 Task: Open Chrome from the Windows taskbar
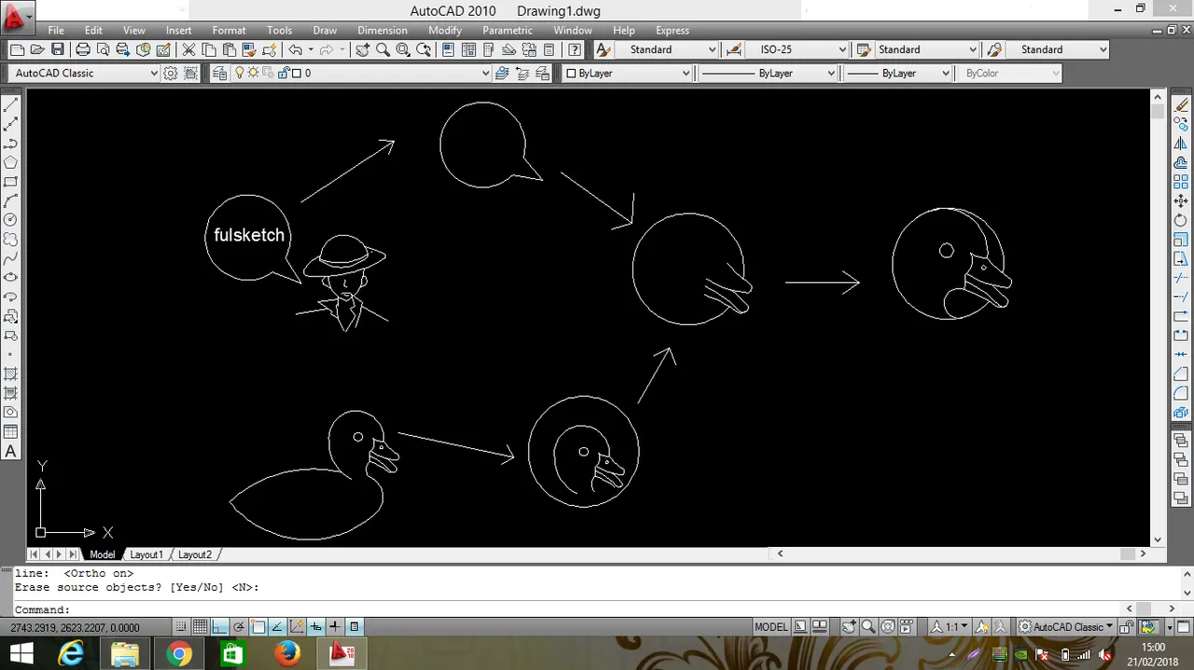178,654
